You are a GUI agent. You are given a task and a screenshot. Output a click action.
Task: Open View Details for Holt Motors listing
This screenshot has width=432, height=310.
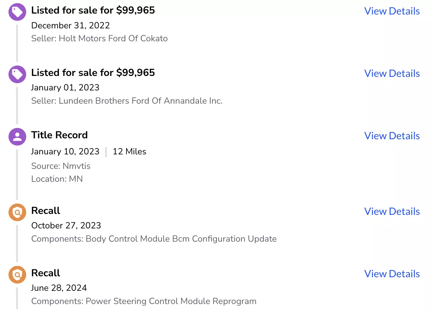click(392, 11)
